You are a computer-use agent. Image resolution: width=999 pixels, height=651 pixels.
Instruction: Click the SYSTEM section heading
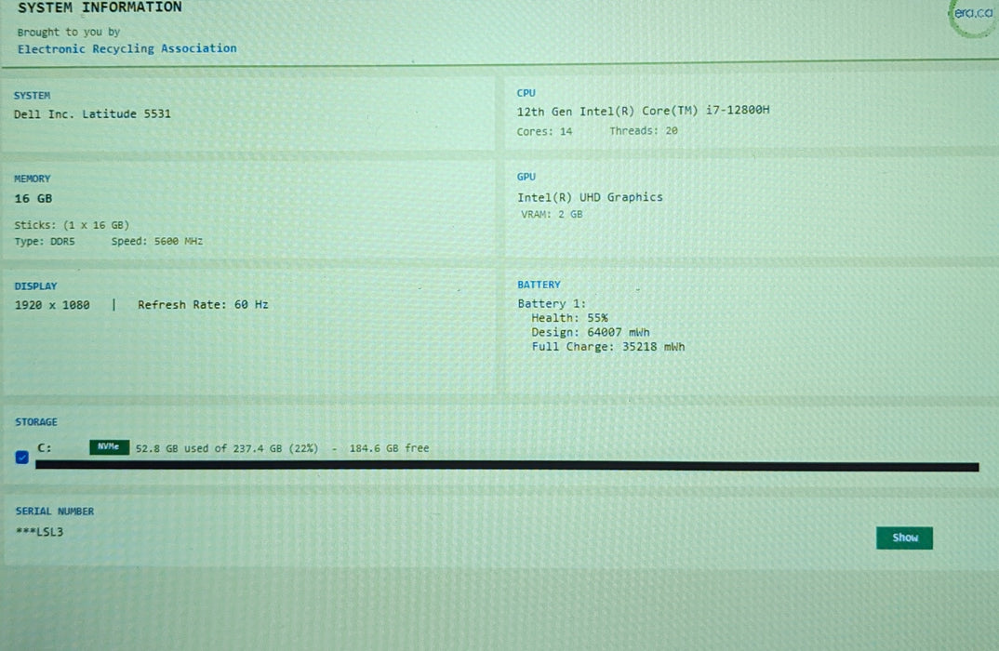(32, 96)
